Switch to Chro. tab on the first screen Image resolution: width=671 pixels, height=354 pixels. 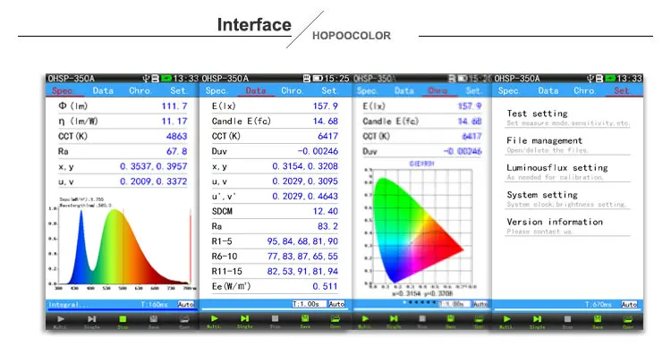pos(140,90)
